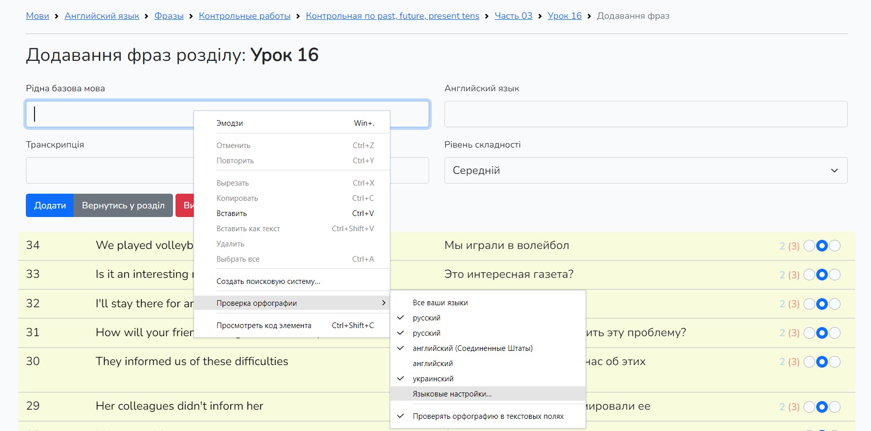Select the left radio button in row 30

click(809, 362)
